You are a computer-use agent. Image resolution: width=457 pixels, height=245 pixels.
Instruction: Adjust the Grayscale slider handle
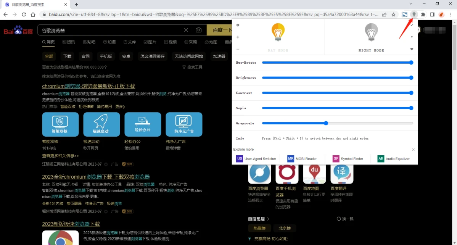pyautogui.click(x=326, y=123)
